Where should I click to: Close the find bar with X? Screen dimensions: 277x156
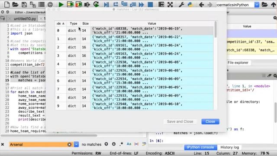pos(3,144)
